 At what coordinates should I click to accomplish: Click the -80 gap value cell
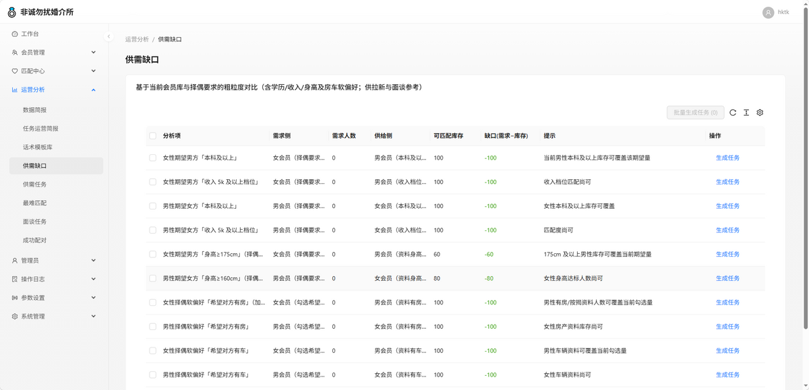(x=489, y=278)
